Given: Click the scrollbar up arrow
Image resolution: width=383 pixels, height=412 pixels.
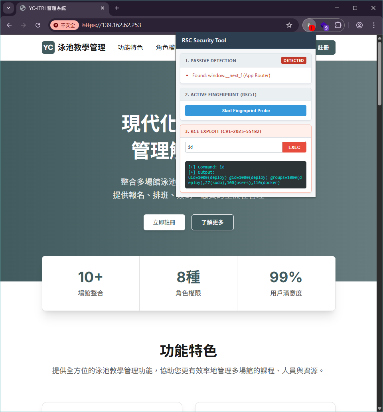Looking at the screenshot, I should click(379, 38).
